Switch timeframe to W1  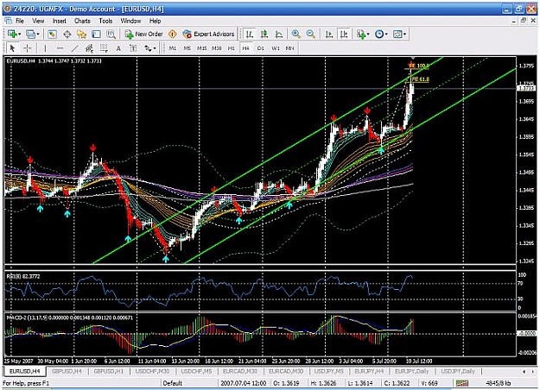[x=276, y=48]
